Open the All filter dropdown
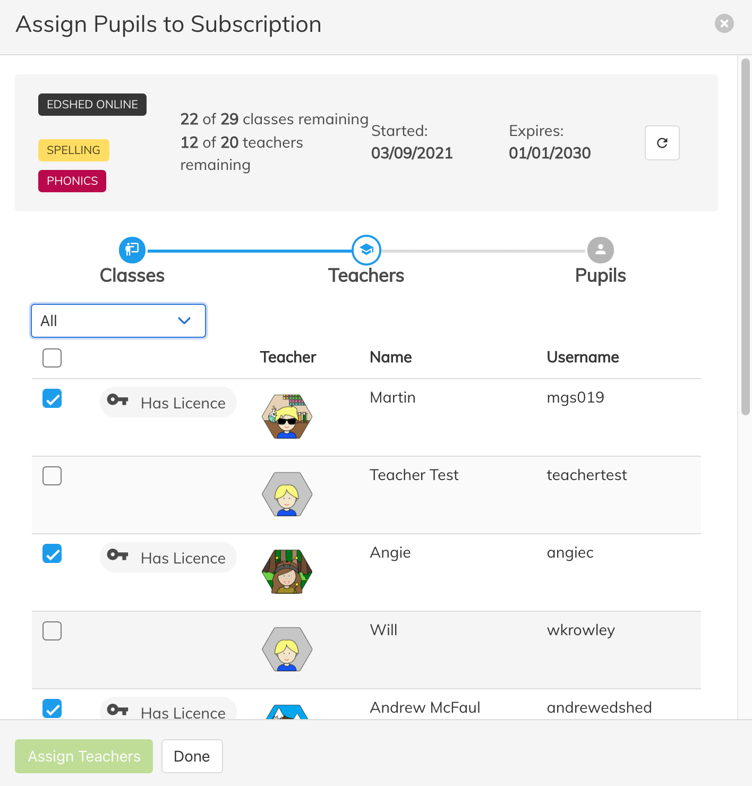The image size is (752, 786). [118, 321]
